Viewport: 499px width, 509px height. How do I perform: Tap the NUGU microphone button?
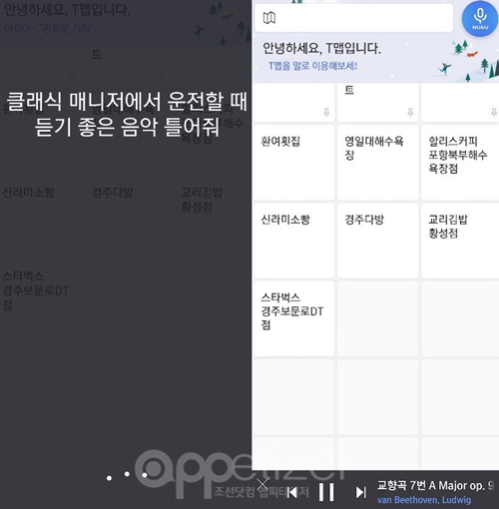point(480,19)
